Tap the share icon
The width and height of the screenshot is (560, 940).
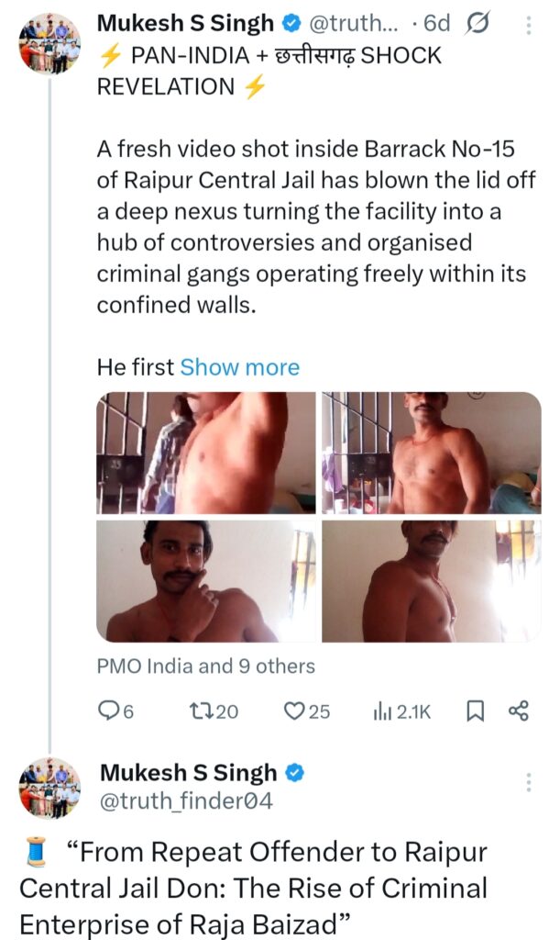point(518,711)
